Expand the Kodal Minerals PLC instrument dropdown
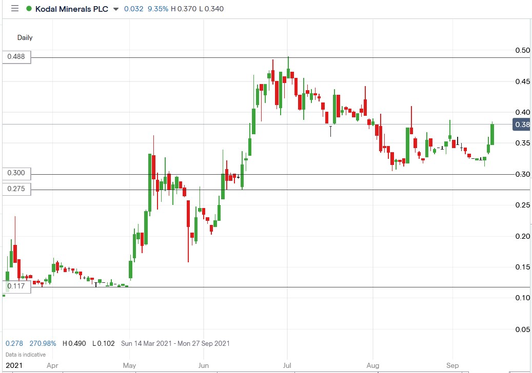Image resolution: width=532 pixels, height=373 pixels. tap(116, 9)
